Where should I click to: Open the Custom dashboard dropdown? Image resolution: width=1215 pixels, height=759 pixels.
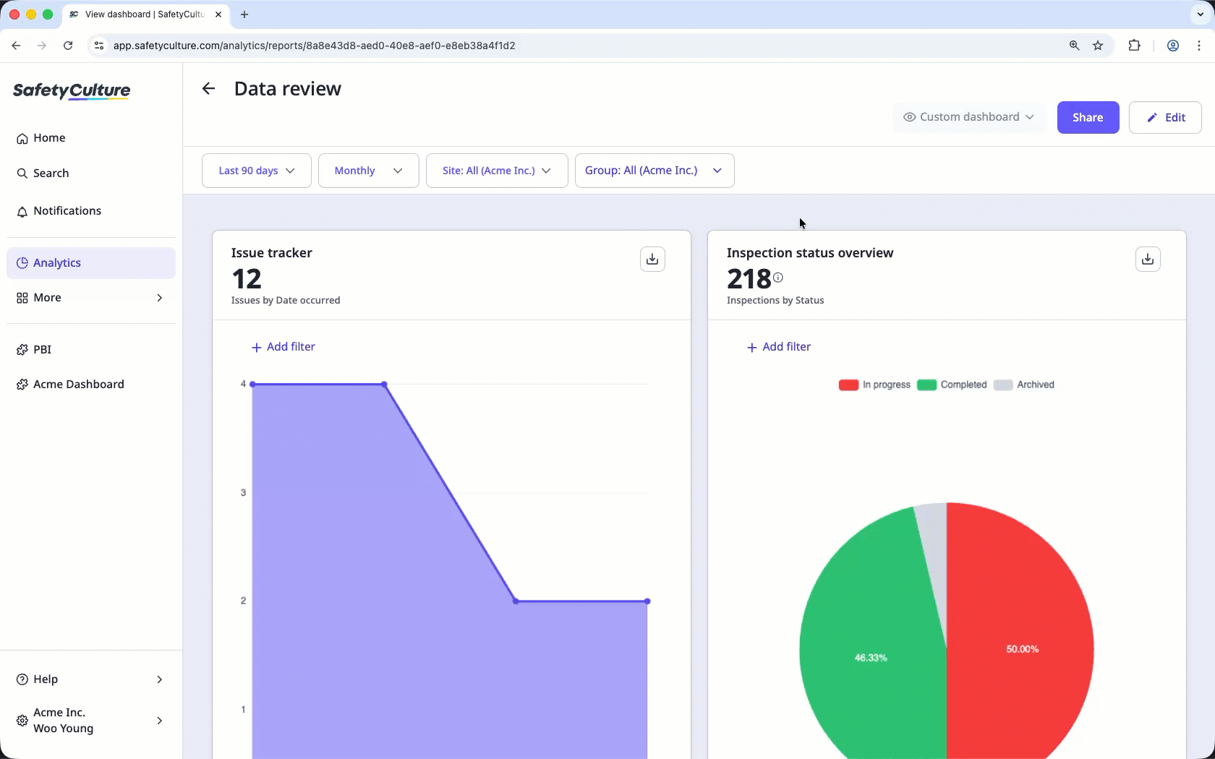pos(969,117)
